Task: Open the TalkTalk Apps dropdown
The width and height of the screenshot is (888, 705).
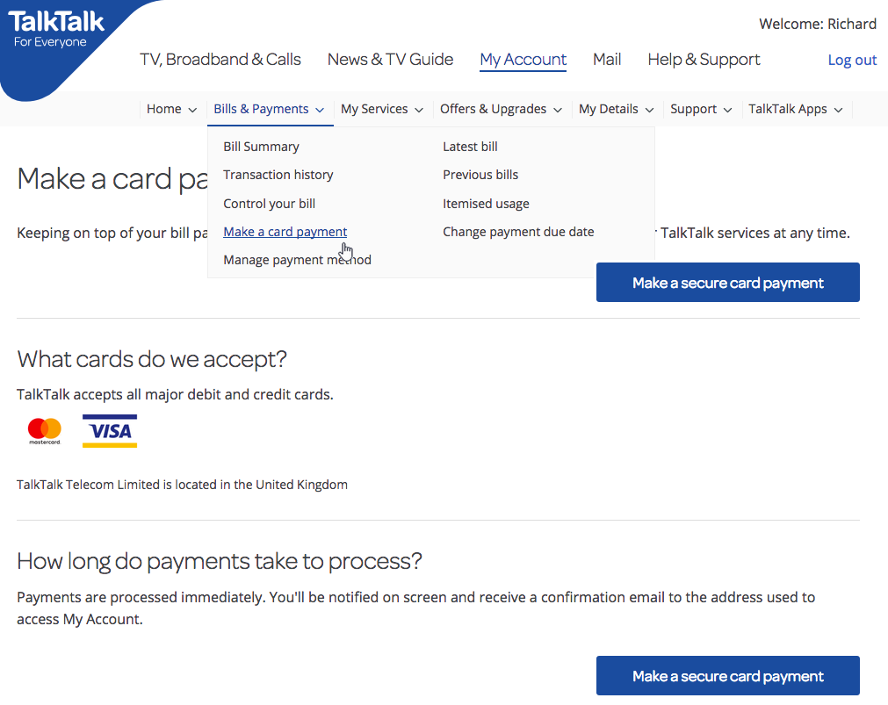Action: pos(795,110)
